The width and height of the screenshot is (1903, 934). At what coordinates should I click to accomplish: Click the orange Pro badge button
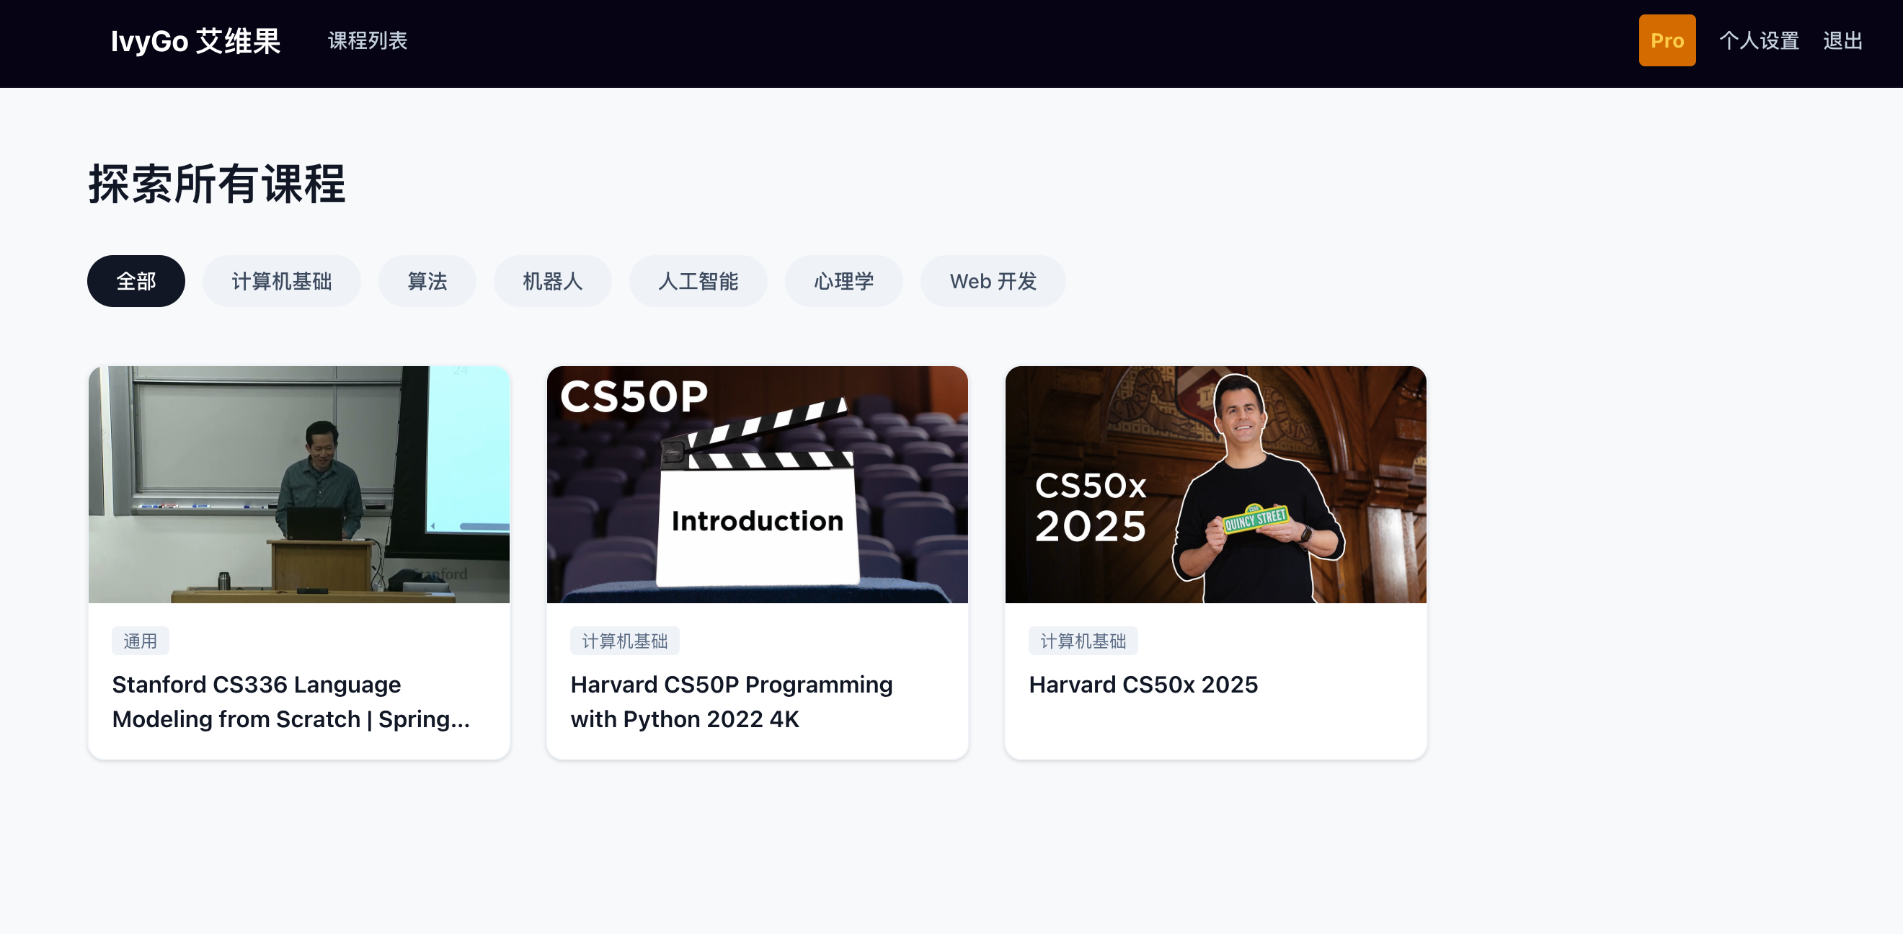coord(1667,40)
